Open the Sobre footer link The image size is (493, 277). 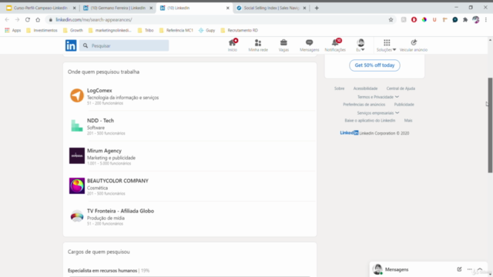point(339,88)
